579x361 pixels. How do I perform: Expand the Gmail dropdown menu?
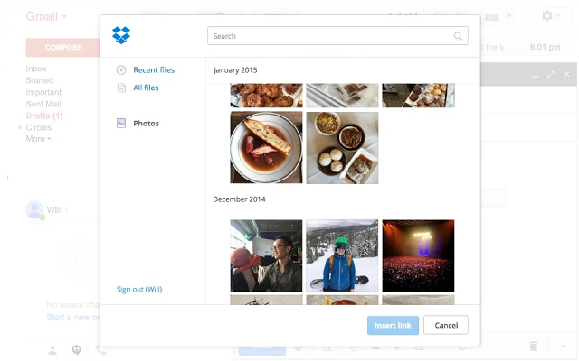point(65,17)
